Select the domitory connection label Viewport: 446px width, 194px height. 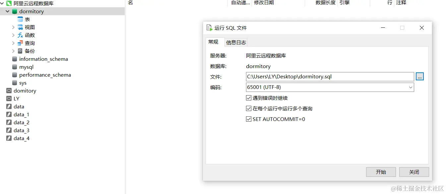[25, 91]
